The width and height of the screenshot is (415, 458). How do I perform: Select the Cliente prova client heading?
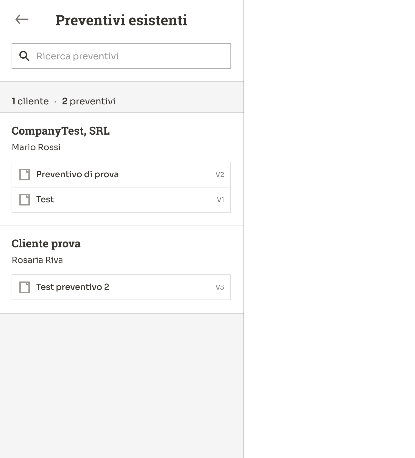click(x=46, y=243)
